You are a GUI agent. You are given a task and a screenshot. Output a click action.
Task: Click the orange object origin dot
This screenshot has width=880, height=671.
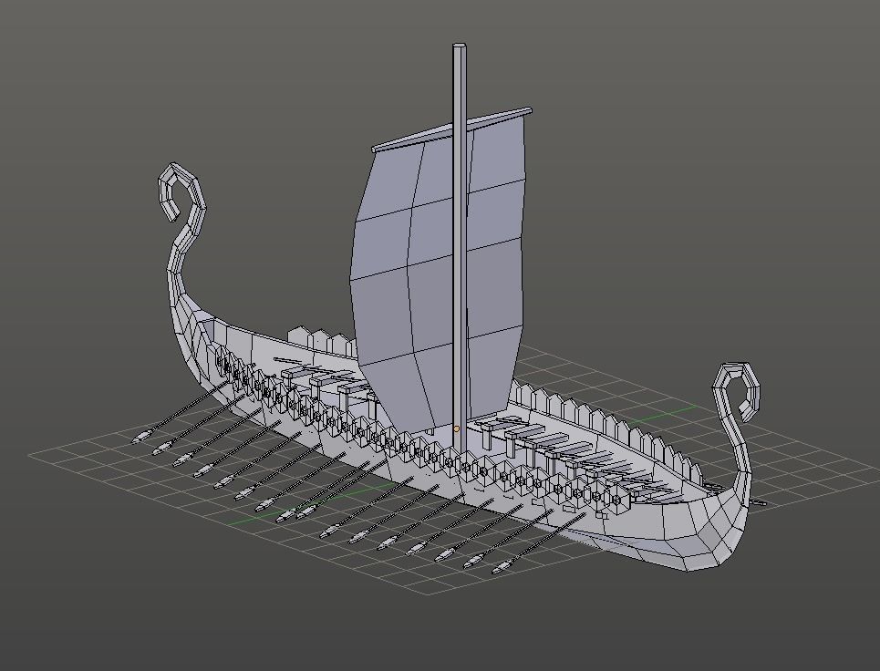coord(456,429)
